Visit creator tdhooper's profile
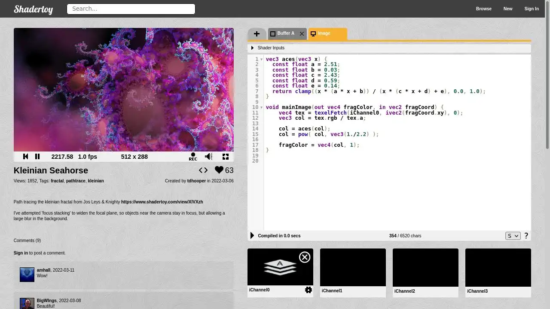 pos(196,181)
